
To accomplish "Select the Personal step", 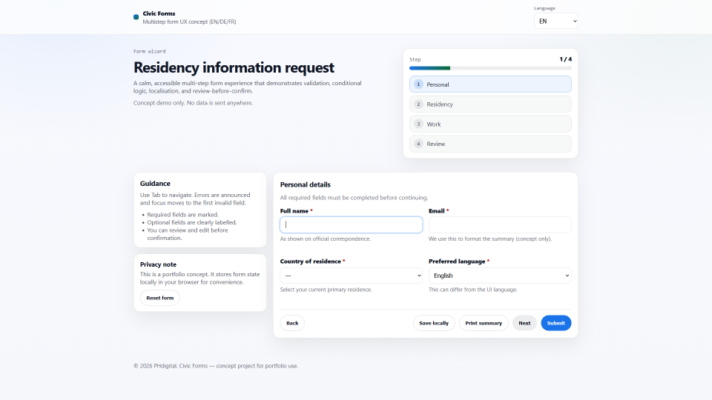I will click(x=490, y=84).
